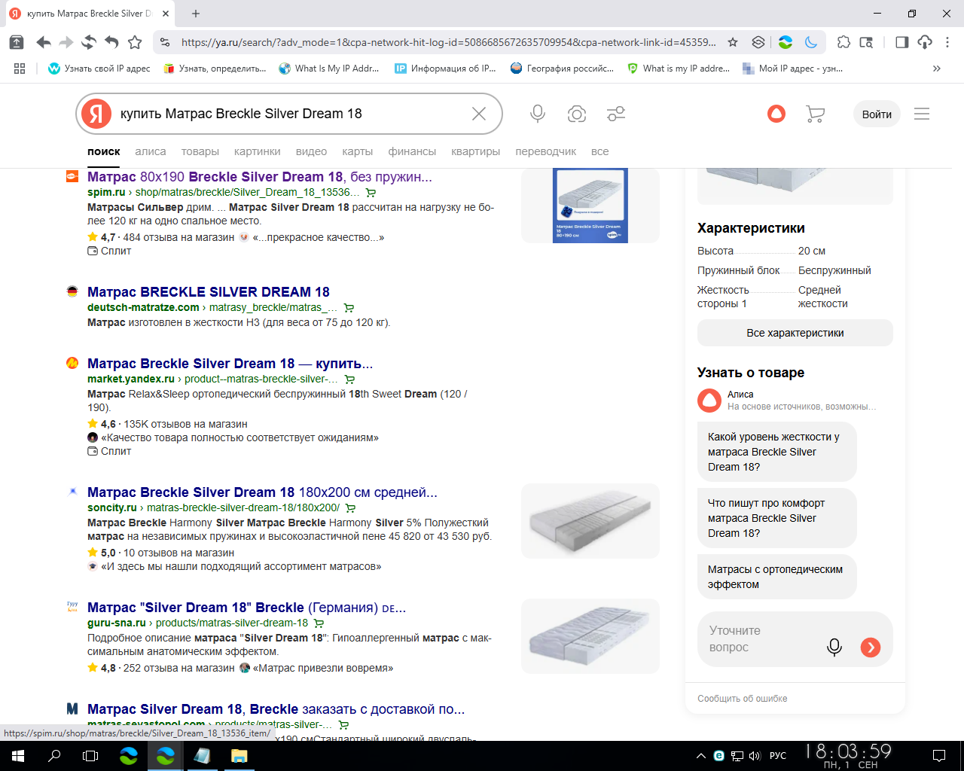Open Windows Start menu
Screen dimensions: 964x771
(x=18, y=756)
